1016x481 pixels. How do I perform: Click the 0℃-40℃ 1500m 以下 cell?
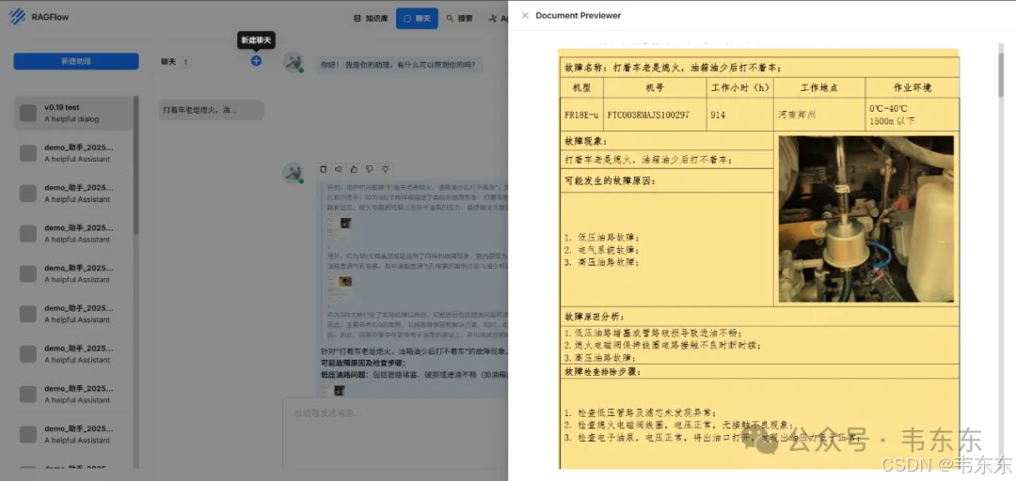912,116
